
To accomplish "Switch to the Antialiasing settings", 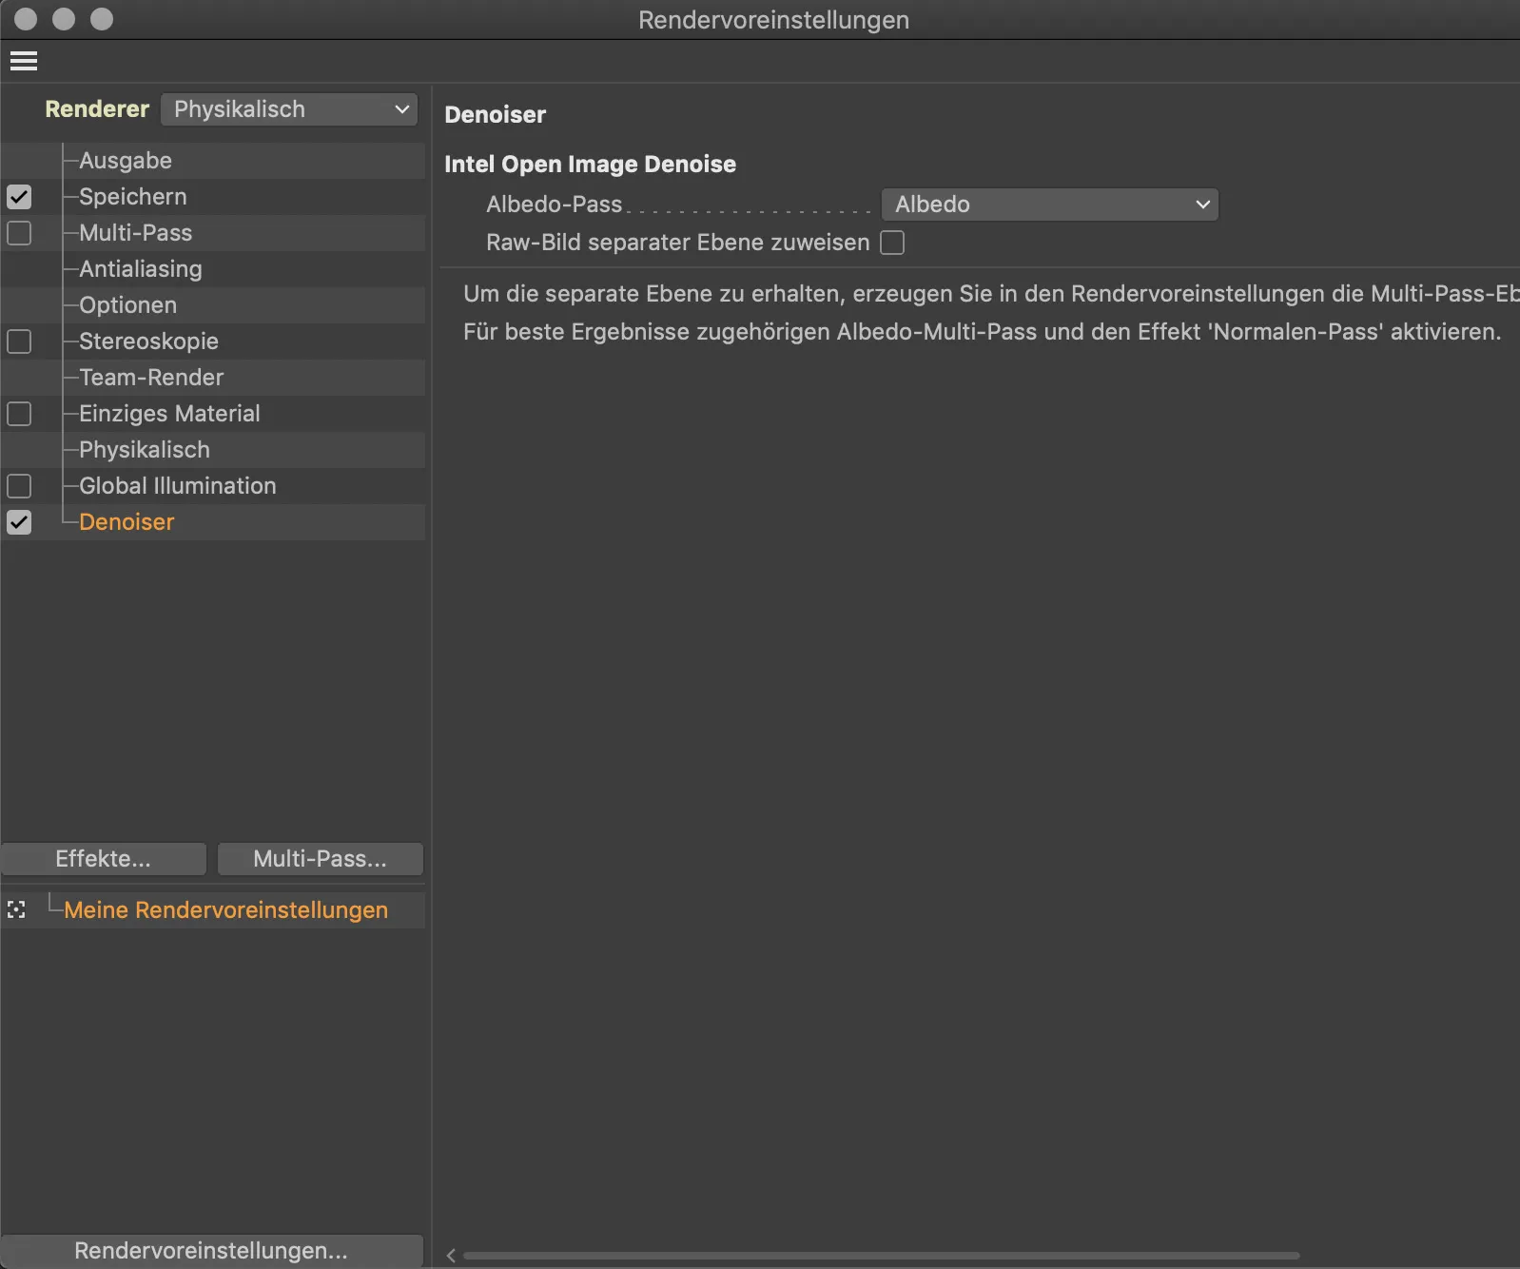I will (x=141, y=269).
